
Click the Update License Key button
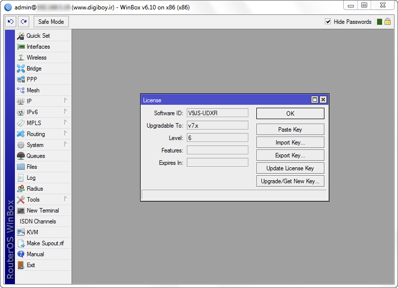tap(290, 168)
